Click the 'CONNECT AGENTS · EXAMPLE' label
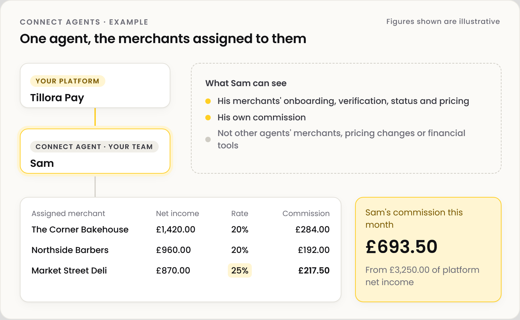Screen dimensions: 520x320 click(x=84, y=22)
